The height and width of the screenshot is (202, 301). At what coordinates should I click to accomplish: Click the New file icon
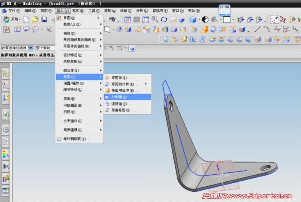point(26,19)
